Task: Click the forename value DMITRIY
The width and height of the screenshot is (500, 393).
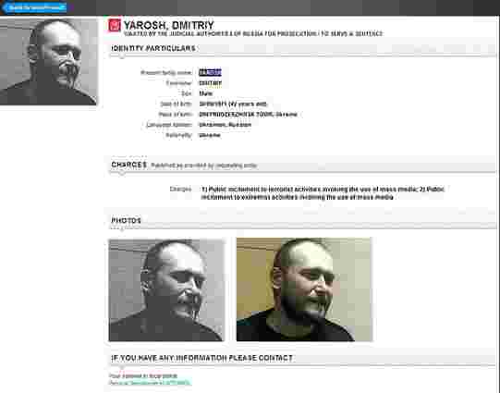Action: pyautogui.click(x=210, y=83)
